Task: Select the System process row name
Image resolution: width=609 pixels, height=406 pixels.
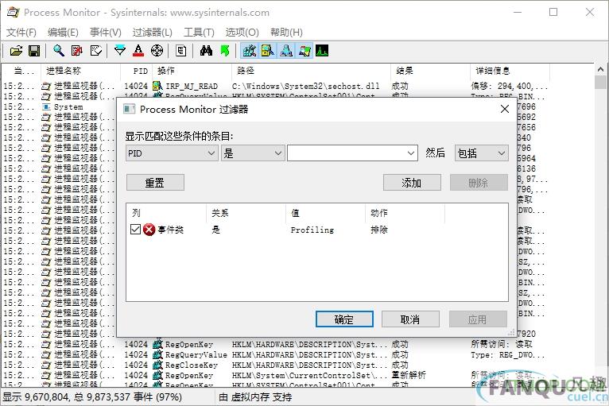Action: point(68,106)
